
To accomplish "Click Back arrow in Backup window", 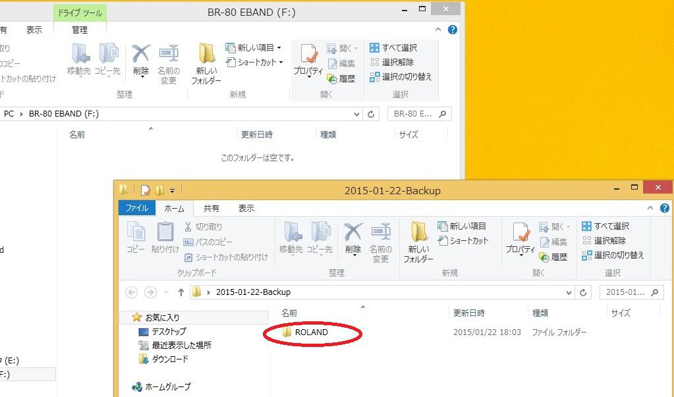I will (x=132, y=292).
